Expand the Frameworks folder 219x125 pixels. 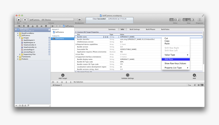(x=18, y=57)
